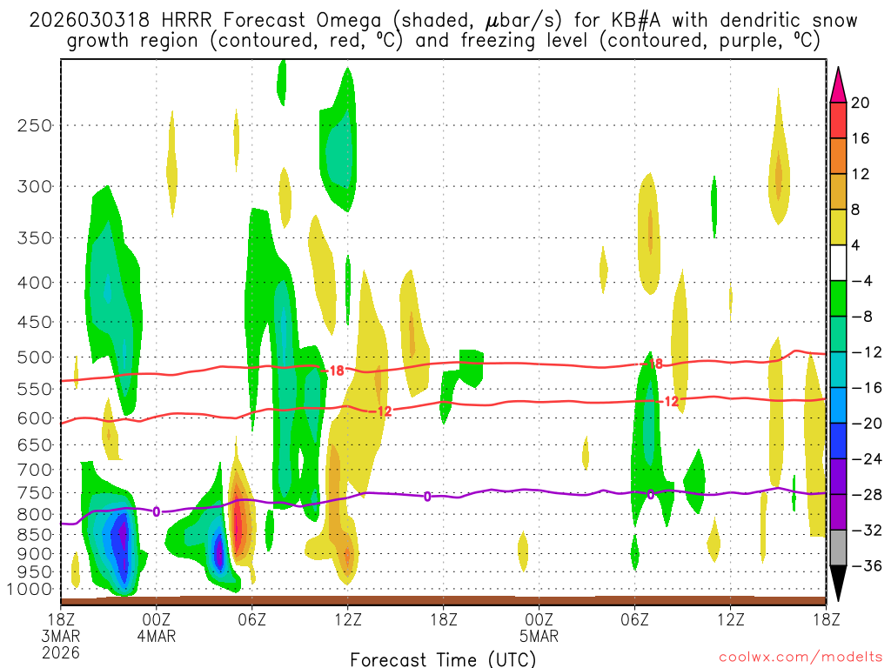The height and width of the screenshot is (668, 891).
Task: Select the positive 4 colorbar label
Action: (x=856, y=245)
